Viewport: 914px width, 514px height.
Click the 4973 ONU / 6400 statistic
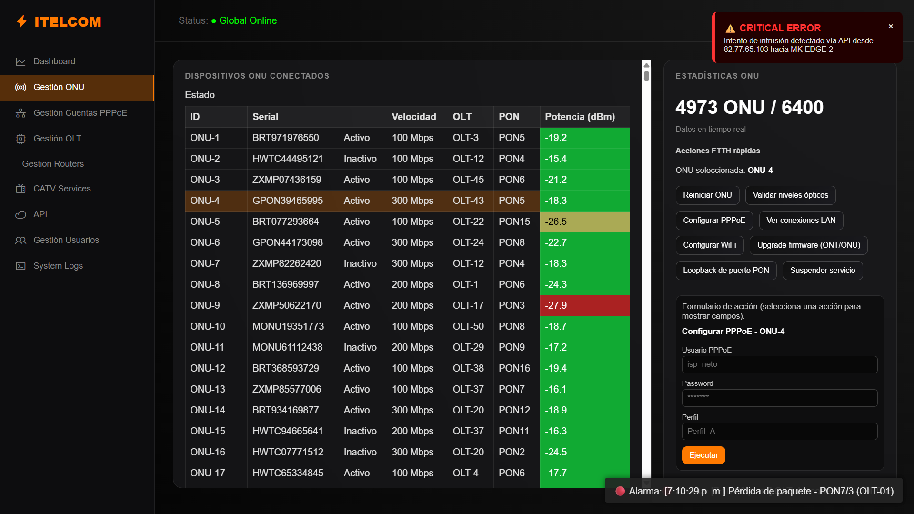pos(749,107)
